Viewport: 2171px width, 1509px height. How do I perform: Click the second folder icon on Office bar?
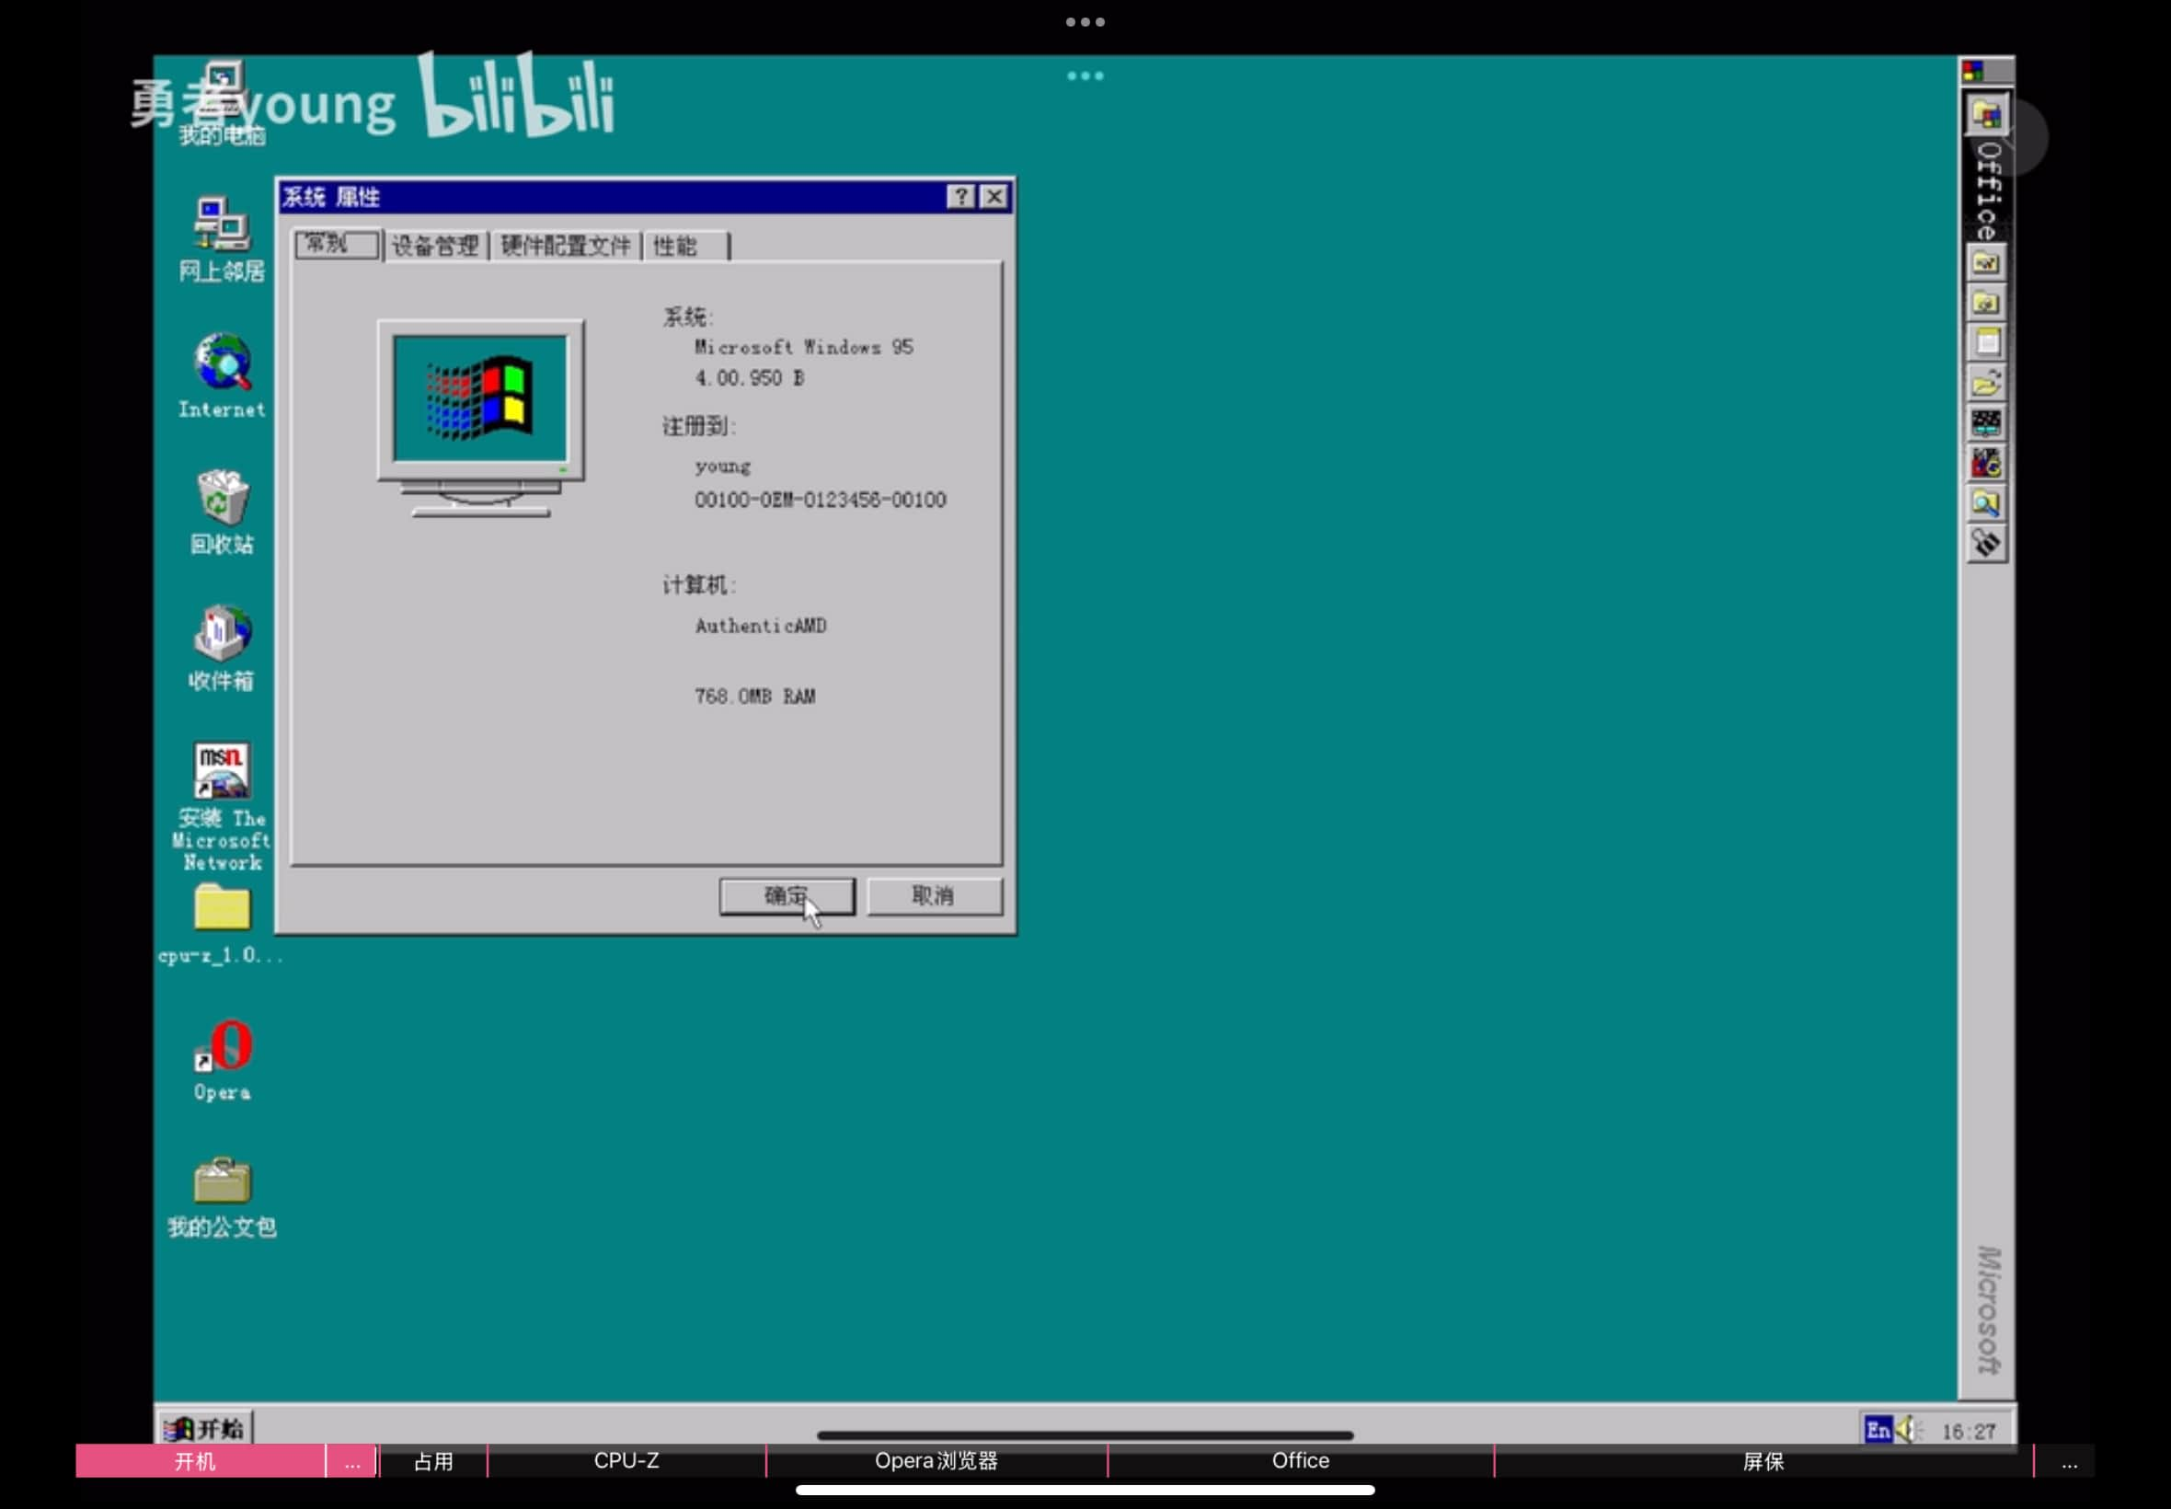point(1986,304)
